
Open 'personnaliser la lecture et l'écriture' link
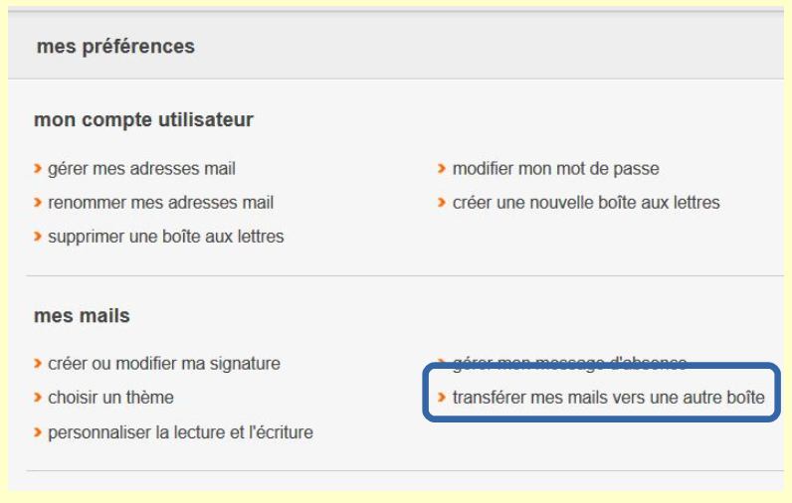pos(181,433)
